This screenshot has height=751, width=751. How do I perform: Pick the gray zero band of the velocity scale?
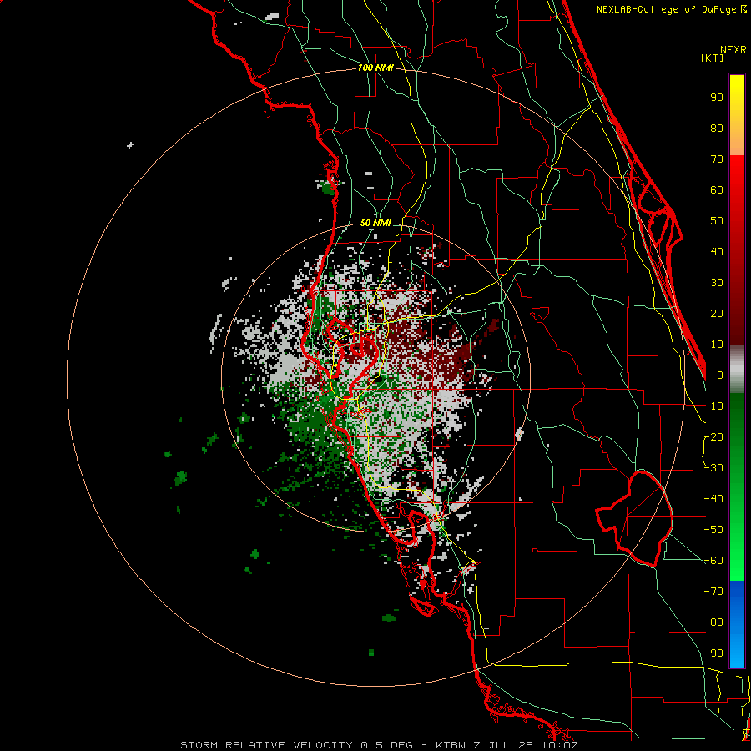click(x=737, y=370)
